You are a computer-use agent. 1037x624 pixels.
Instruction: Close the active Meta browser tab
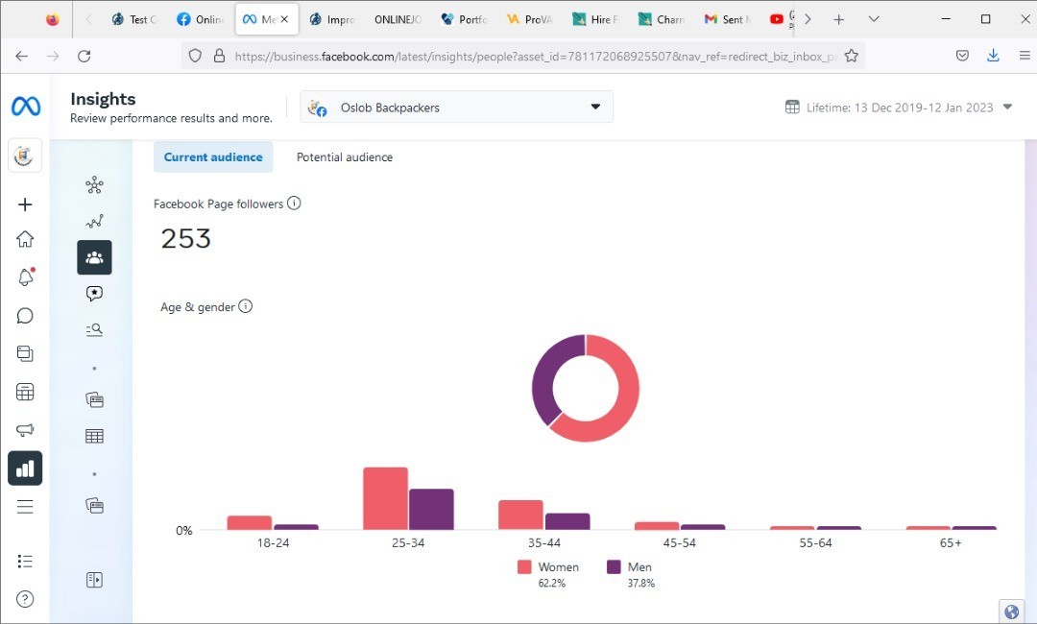pos(284,19)
